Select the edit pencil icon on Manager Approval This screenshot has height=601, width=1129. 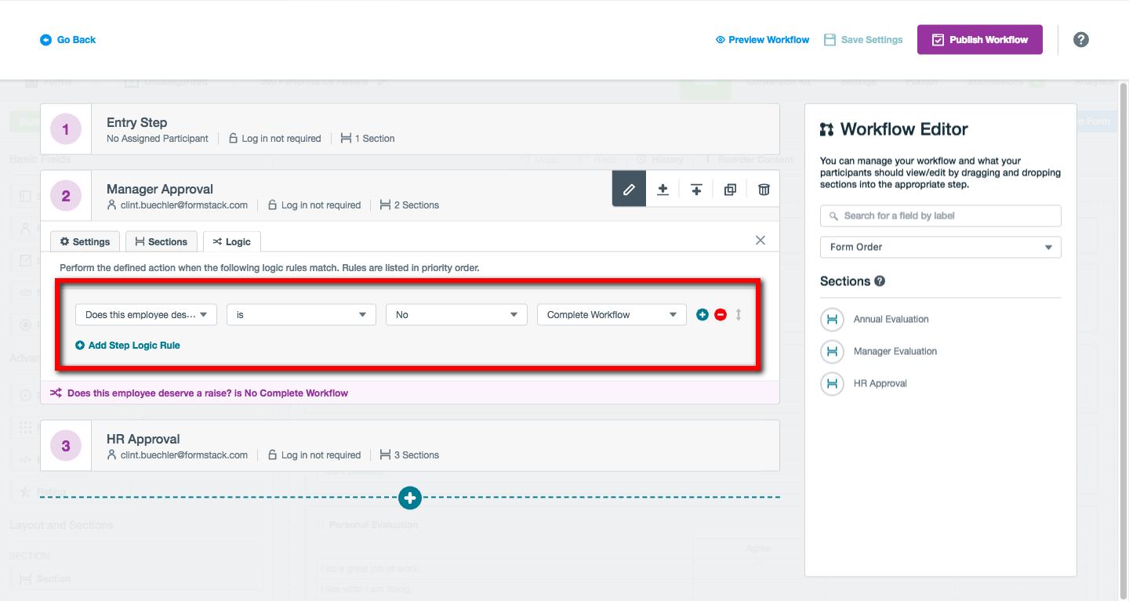point(627,188)
